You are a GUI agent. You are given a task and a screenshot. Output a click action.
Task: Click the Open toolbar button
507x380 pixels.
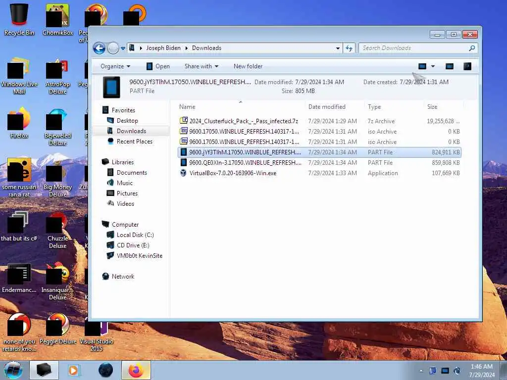pos(158,66)
